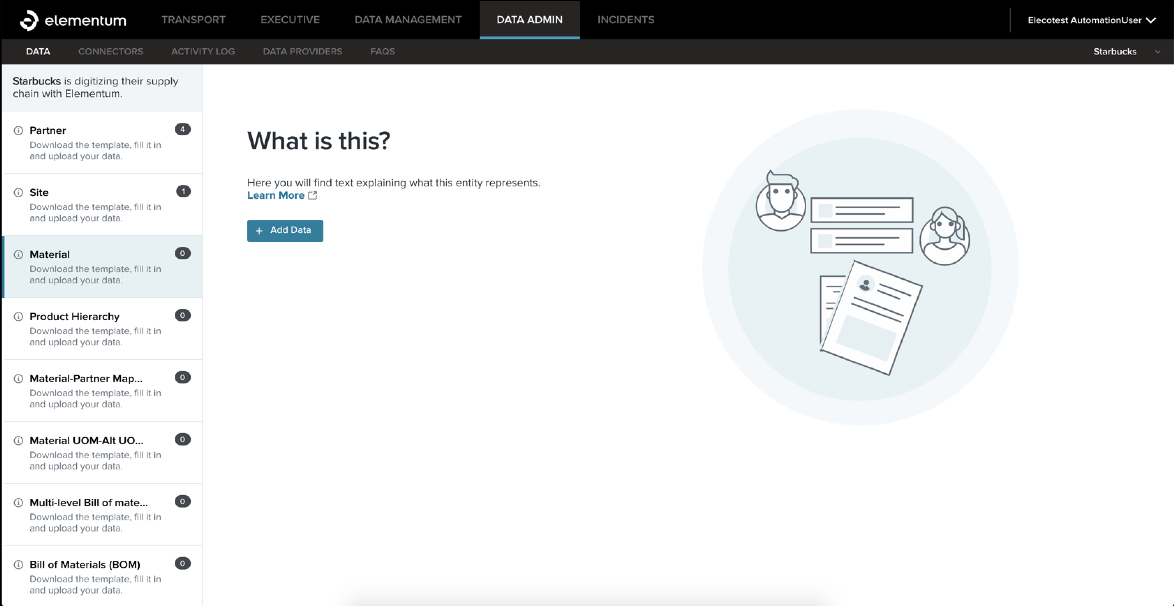Switch to the Transport tab
Image resolution: width=1174 pixels, height=606 pixels.
tap(193, 20)
